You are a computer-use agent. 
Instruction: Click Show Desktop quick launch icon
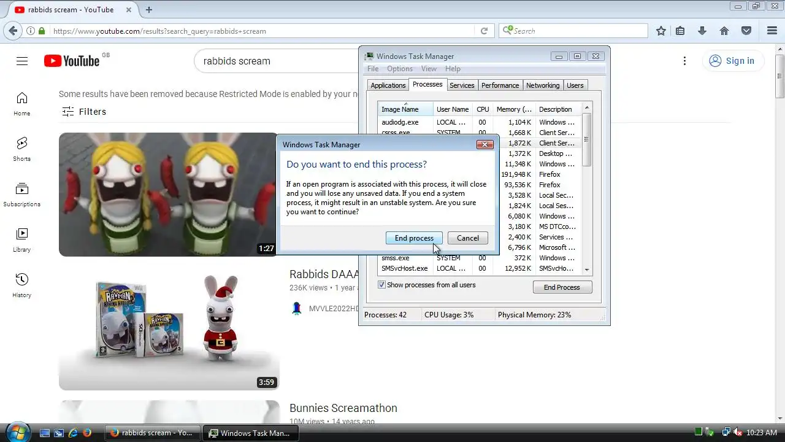[45, 433]
